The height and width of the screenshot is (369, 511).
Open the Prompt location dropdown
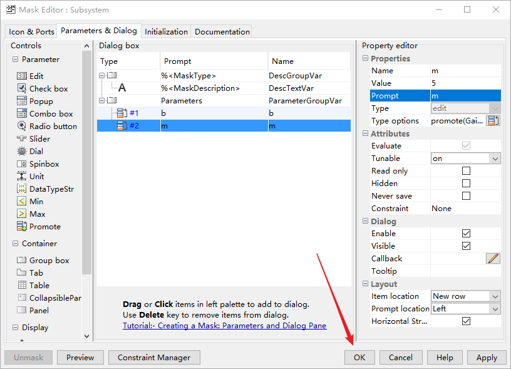466,309
